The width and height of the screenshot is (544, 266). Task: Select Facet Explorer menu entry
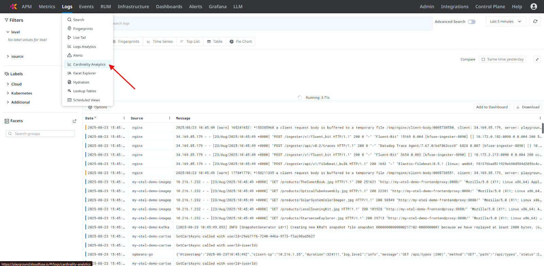[x=88, y=73]
